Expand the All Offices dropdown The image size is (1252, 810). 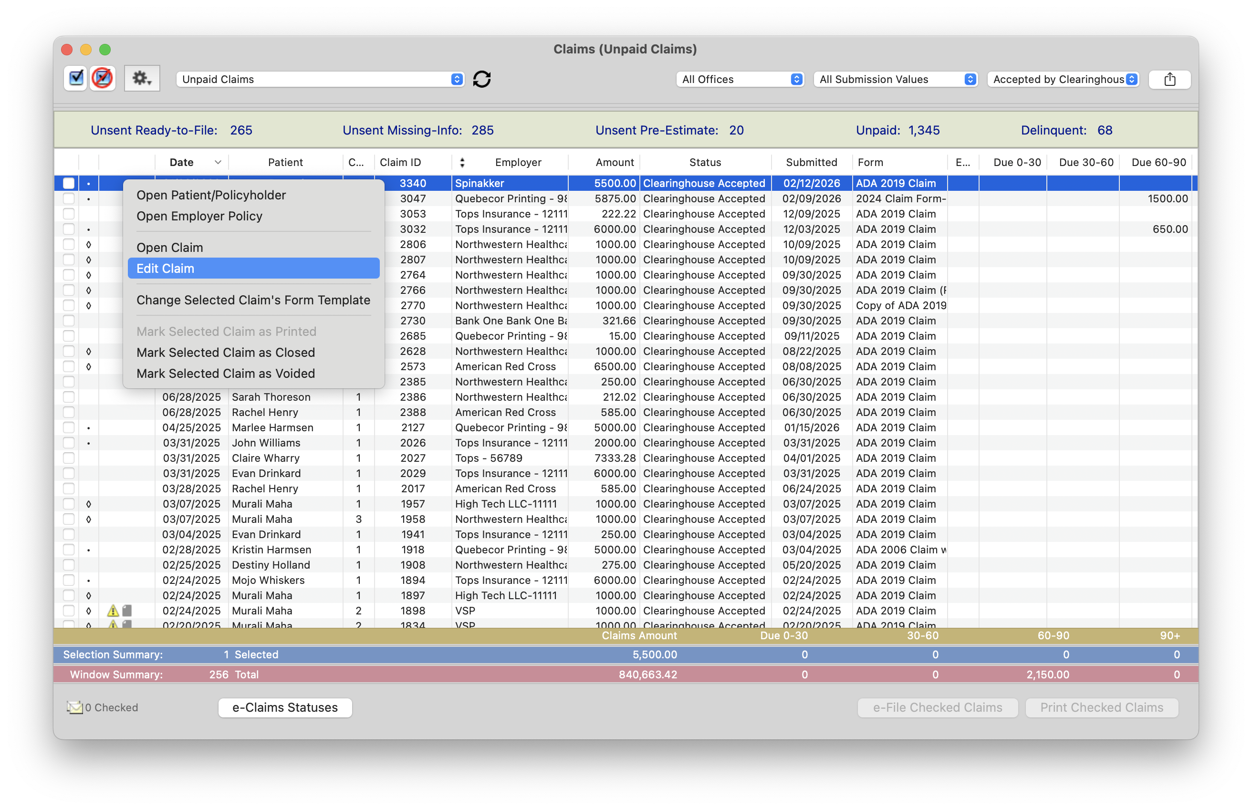[740, 79]
